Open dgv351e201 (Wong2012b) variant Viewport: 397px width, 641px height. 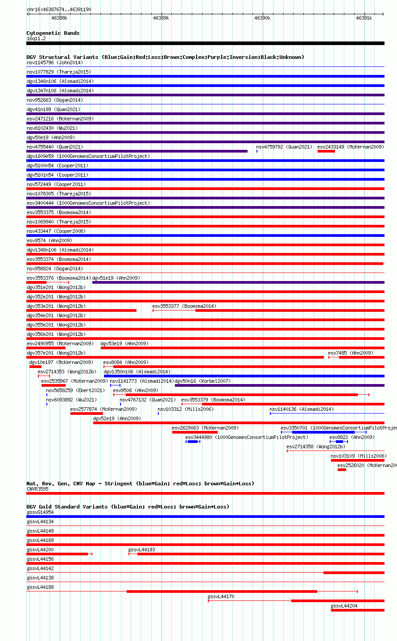(205, 292)
